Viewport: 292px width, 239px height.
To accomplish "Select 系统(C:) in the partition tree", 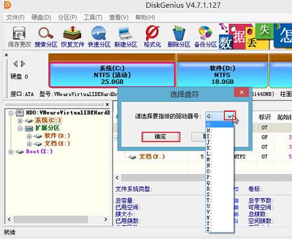I will coord(48,120).
